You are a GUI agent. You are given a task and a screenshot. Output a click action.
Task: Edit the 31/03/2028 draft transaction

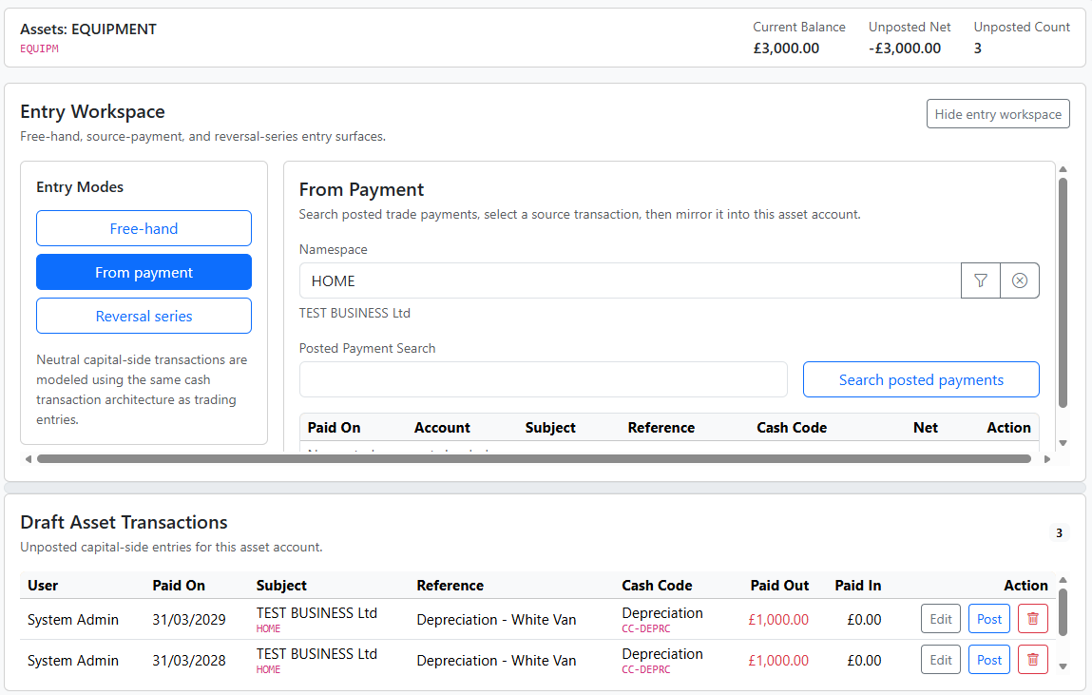[x=940, y=660]
